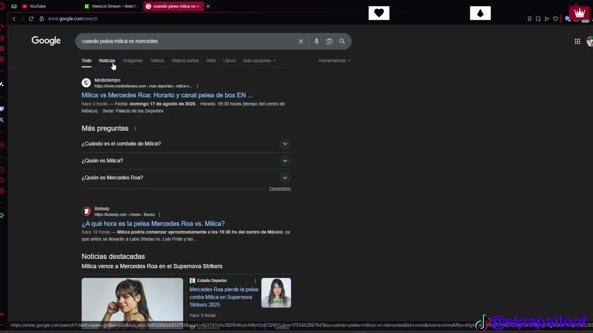Click the Comentarios feedback link
593x333 pixels.
280,189
